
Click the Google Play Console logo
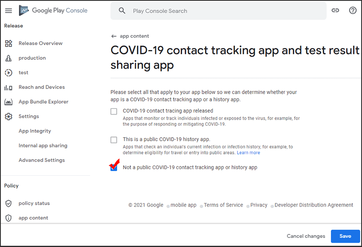tap(53, 11)
